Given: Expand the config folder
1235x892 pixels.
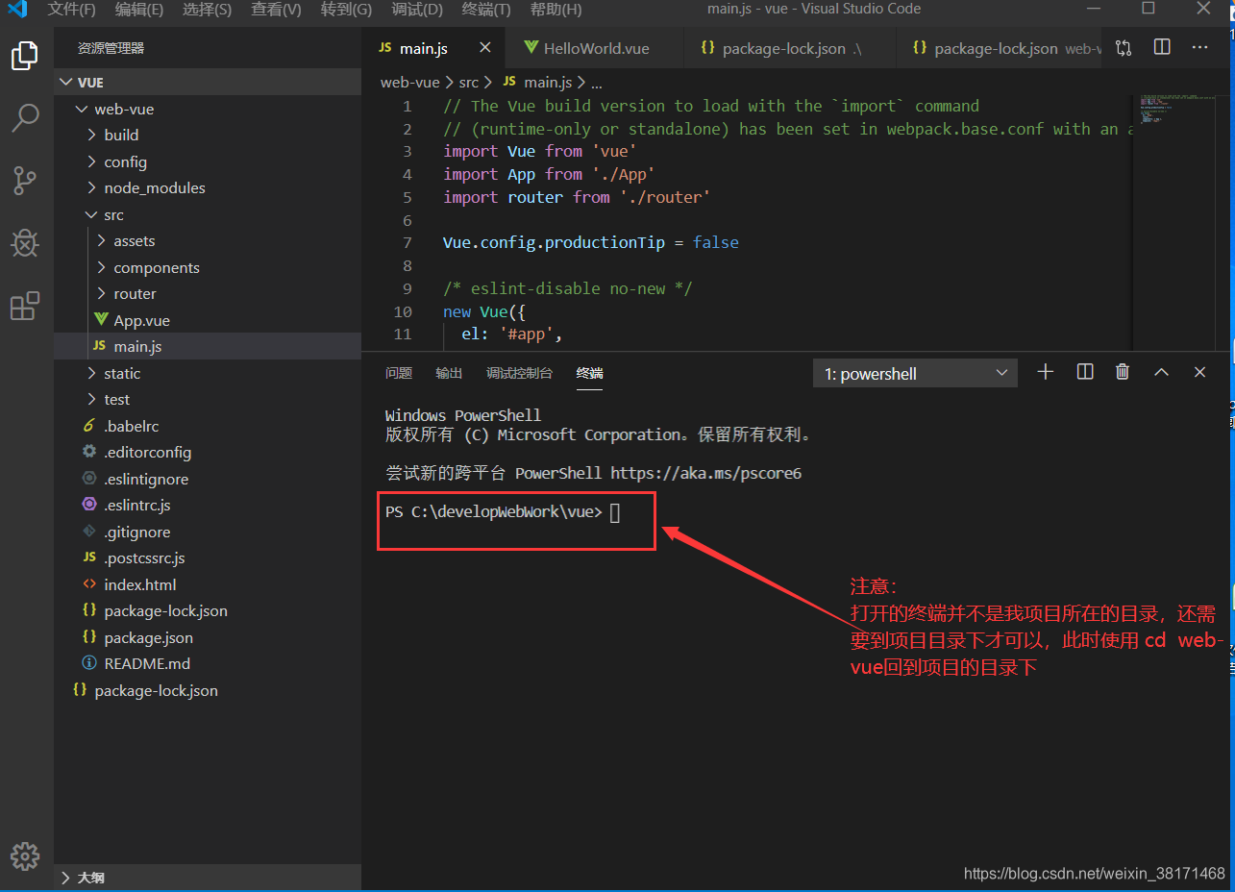Looking at the screenshot, I should pos(208,161).
